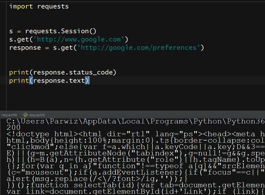This screenshot has width=265, height=195.
Task: Select the requestlib tab with Python icon
Action: click(37, 115)
